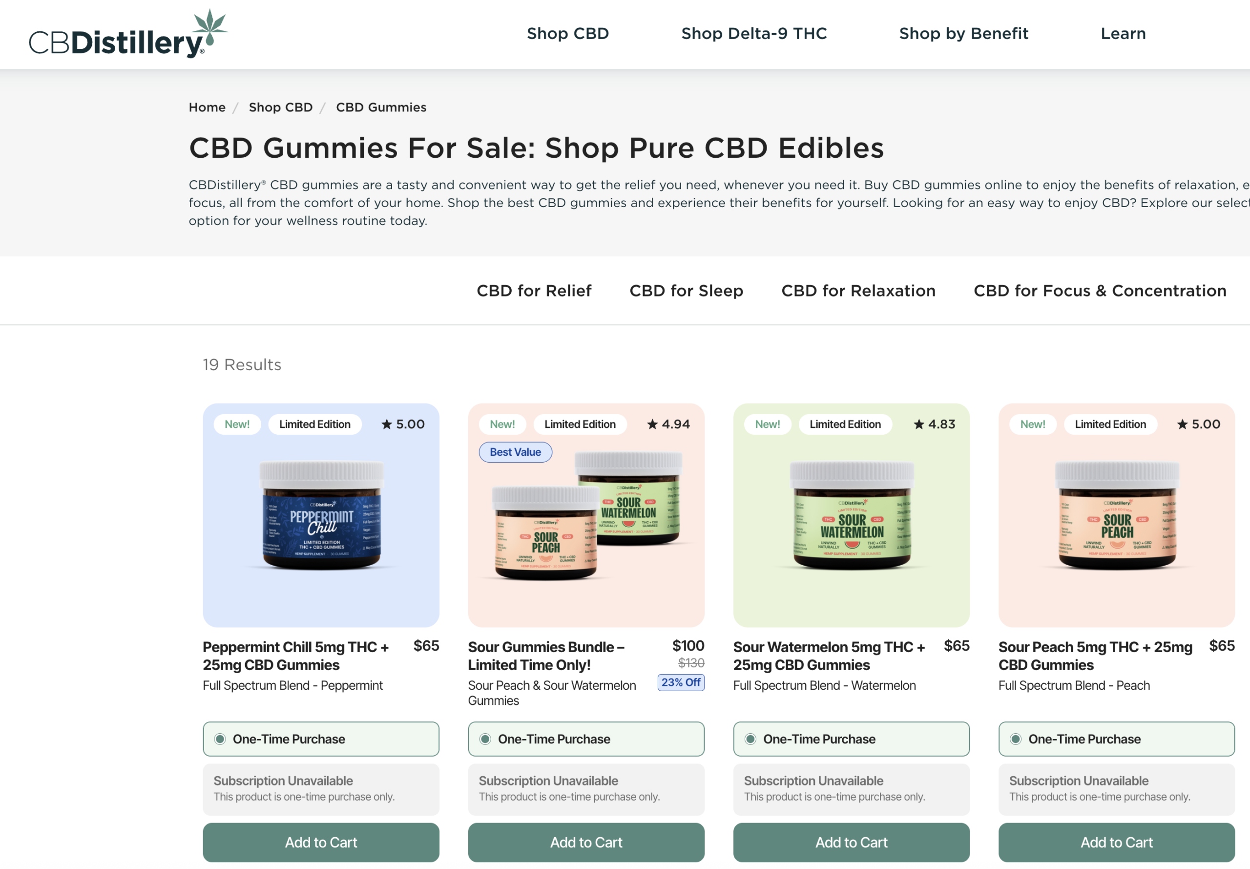Switch to the CBD for Relaxation tab
The width and height of the screenshot is (1250, 869).
(x=858, y=291)
